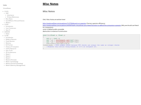Click the 'destruction is reverse of construction' line
Viewport: 141px width, 105px height.
[x=55, y=31]
